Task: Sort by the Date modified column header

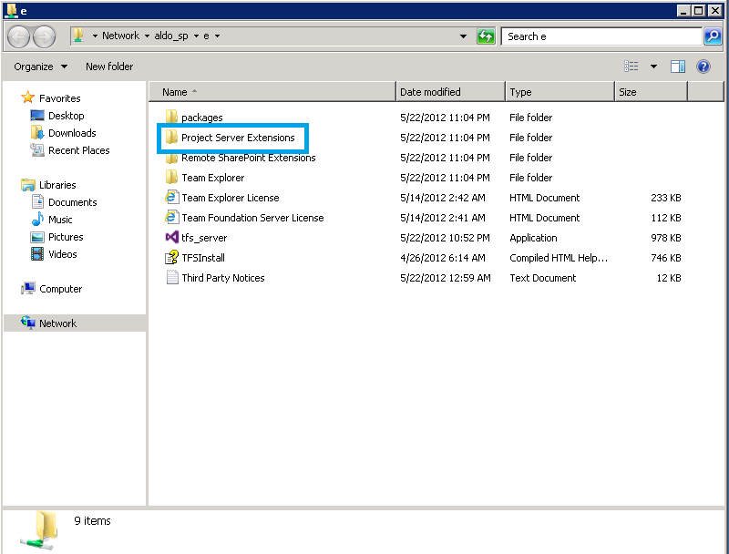Action: click(x=450, y=91)
